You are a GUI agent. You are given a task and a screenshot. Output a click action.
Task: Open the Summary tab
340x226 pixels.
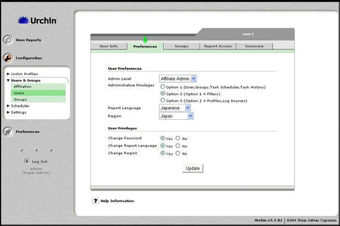(254, 46)
